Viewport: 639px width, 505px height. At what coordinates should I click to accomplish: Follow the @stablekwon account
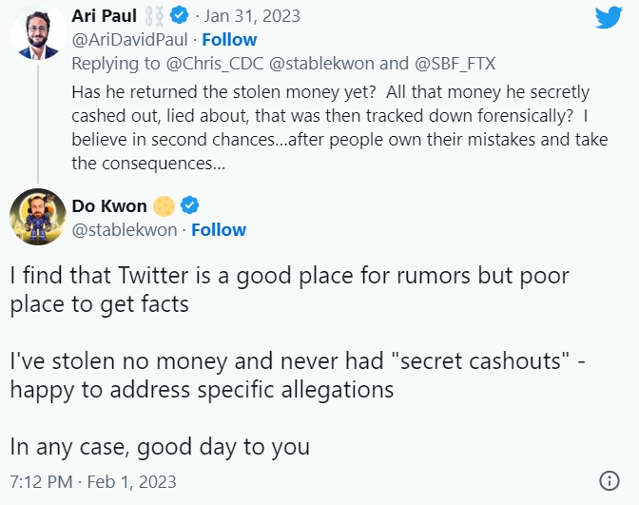[219, 230]
